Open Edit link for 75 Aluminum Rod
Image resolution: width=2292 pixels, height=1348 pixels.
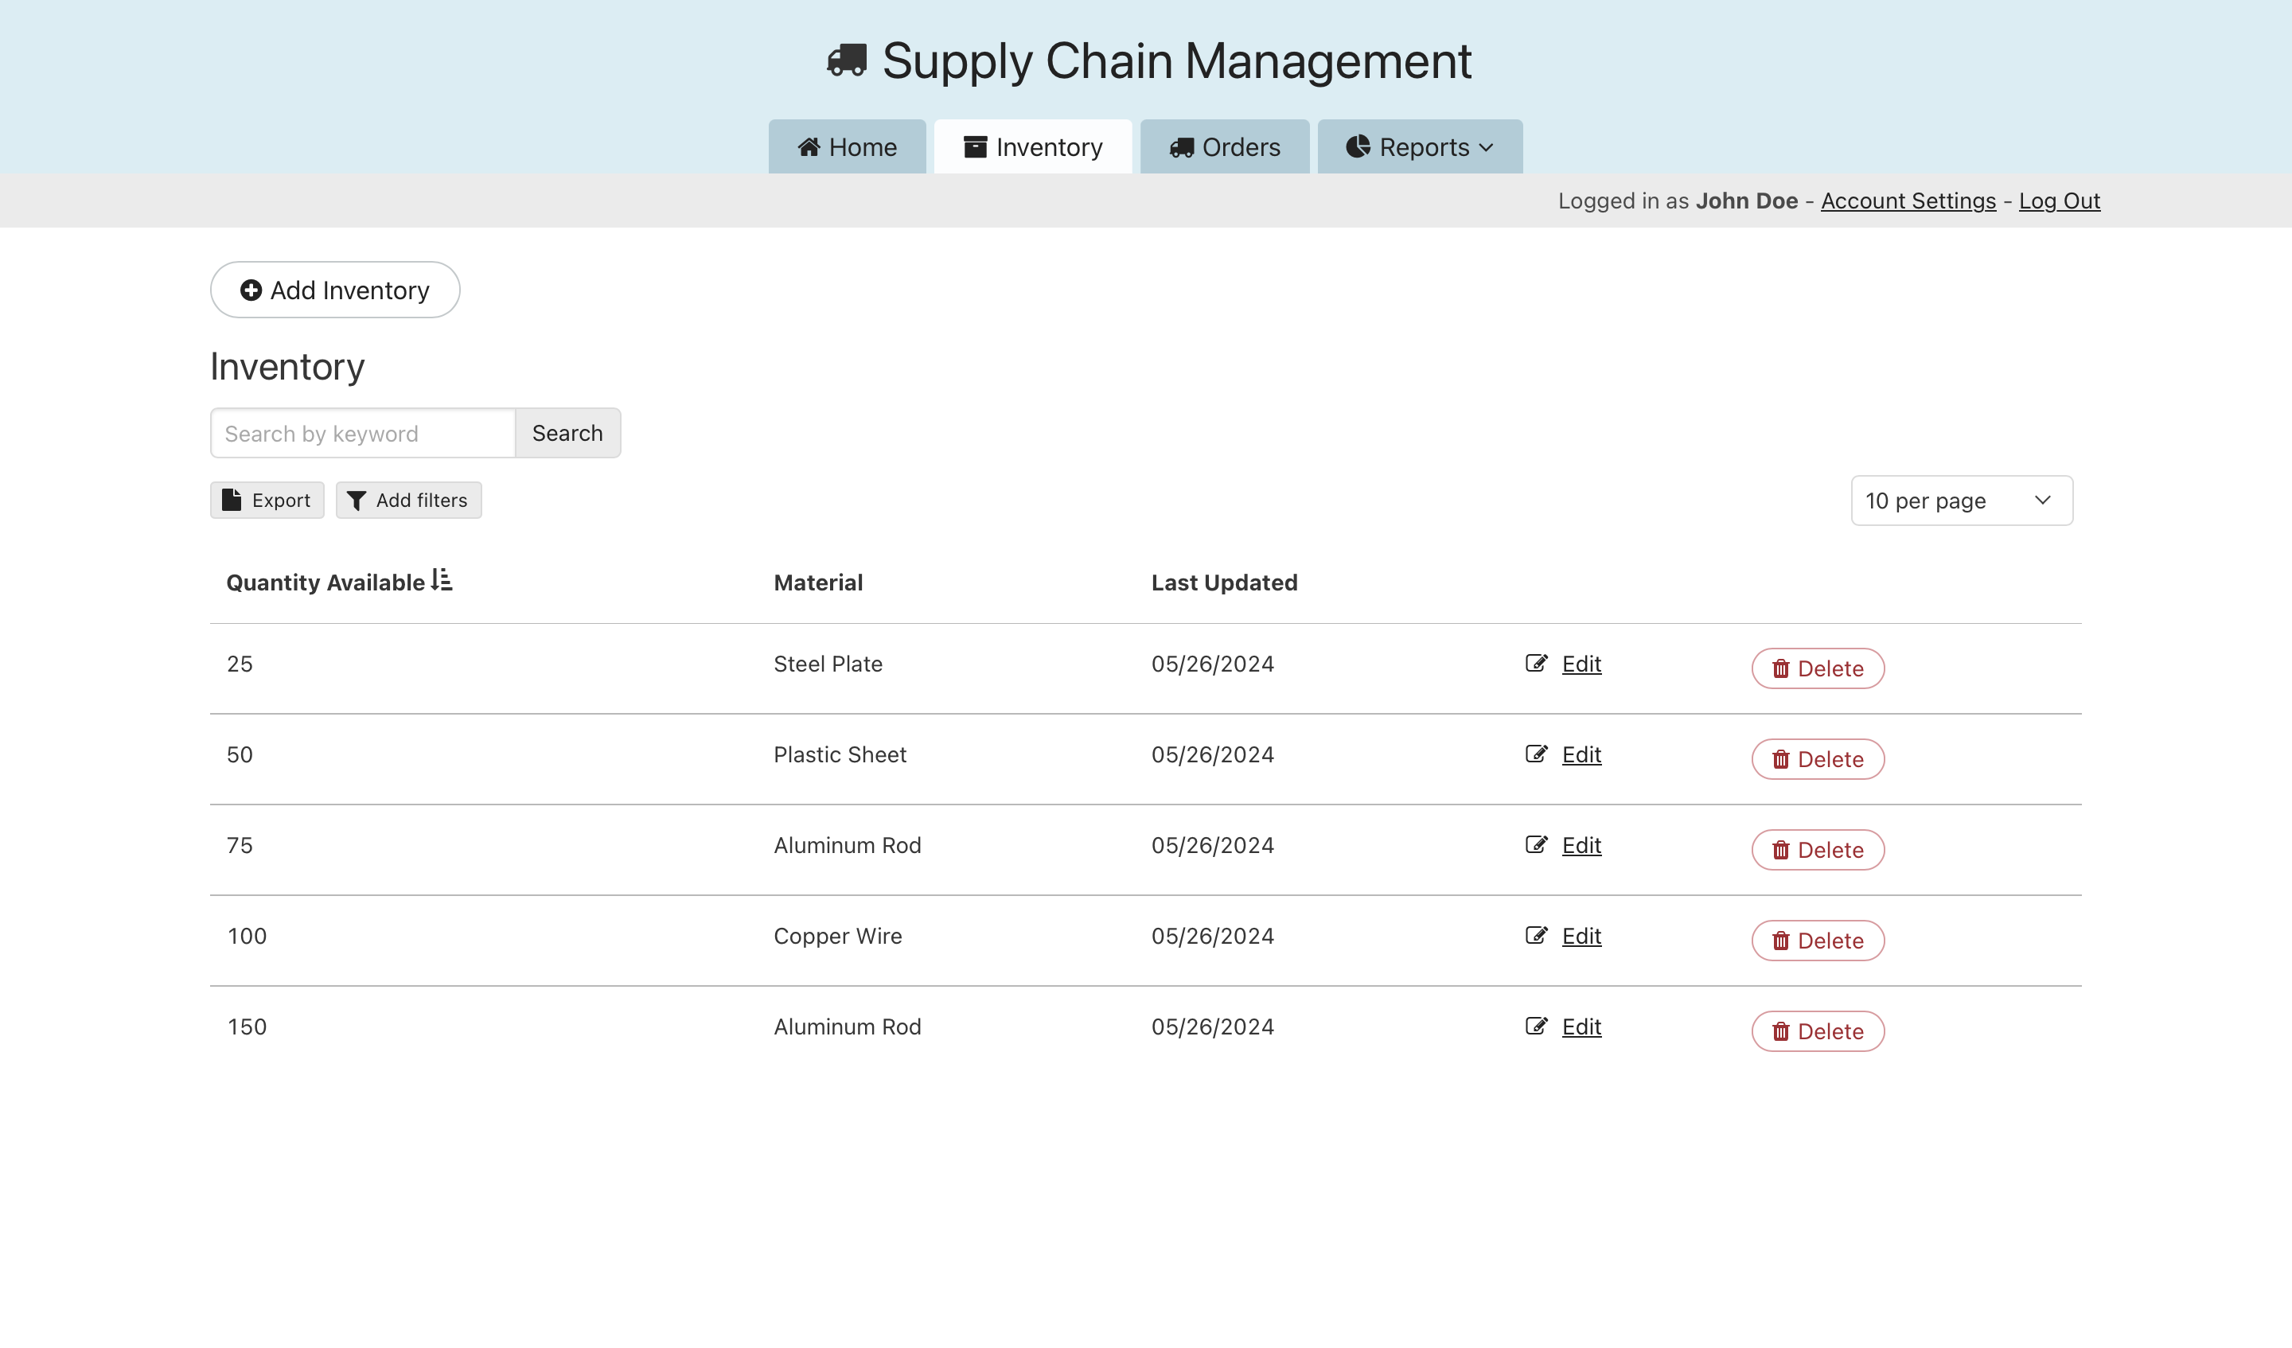(1581, 845)
